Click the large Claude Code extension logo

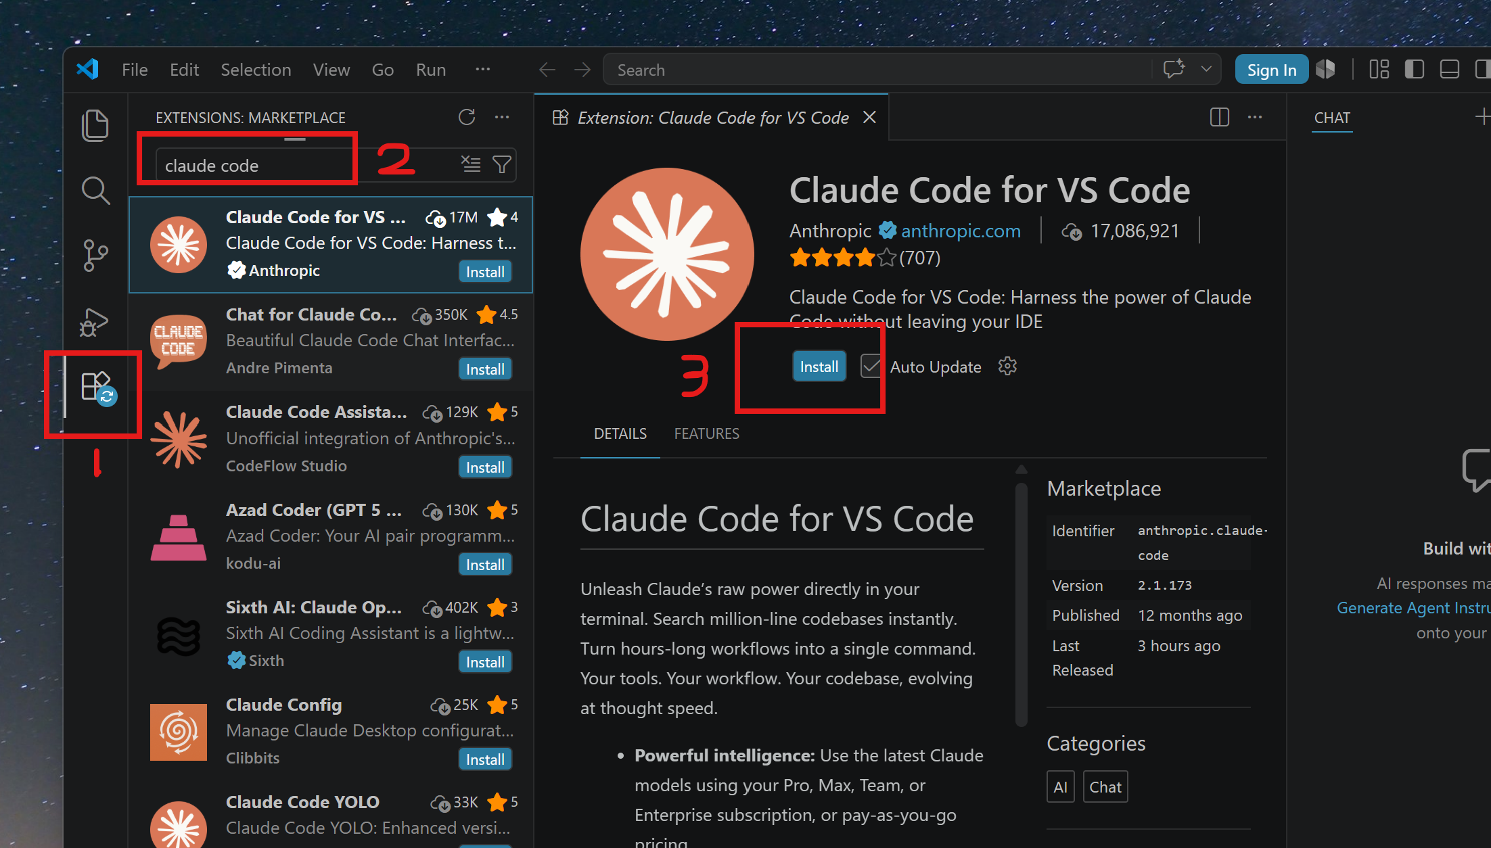coord(667,254)
